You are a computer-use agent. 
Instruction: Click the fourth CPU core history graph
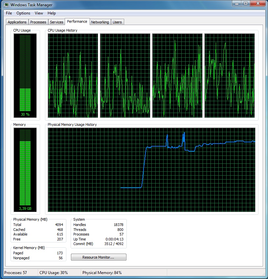pyautogui.click(x=230, y=75)
